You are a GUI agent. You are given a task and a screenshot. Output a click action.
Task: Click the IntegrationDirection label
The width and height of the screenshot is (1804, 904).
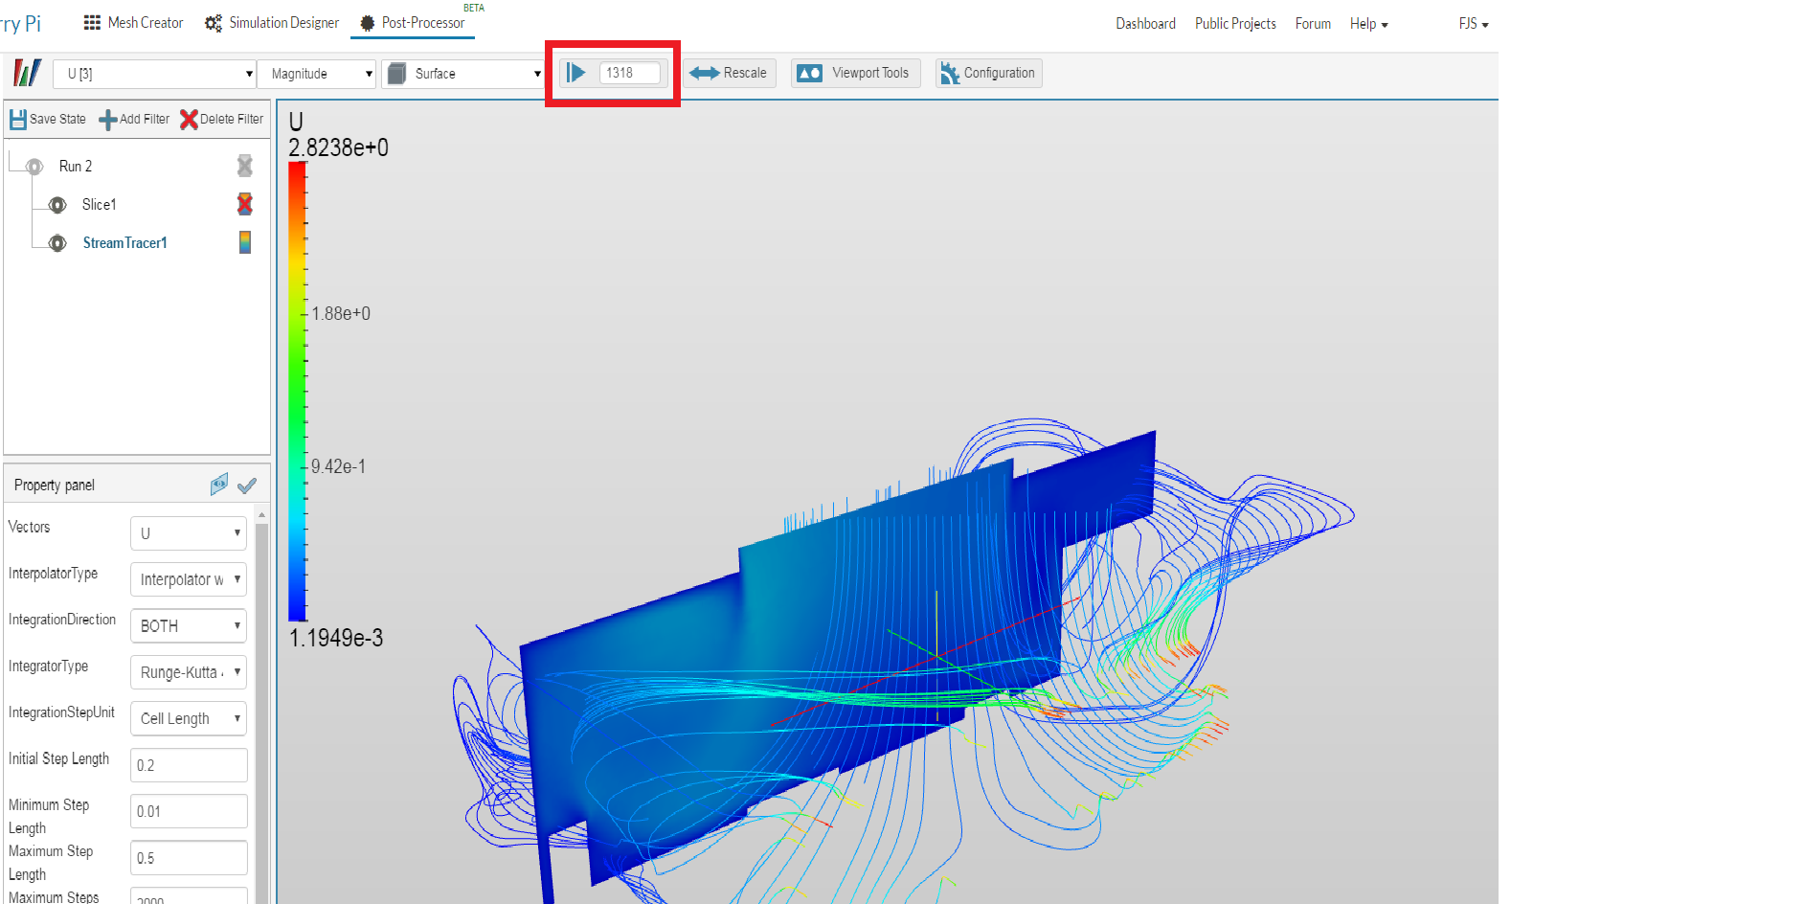pyautogui.click(x=62, y=620)
